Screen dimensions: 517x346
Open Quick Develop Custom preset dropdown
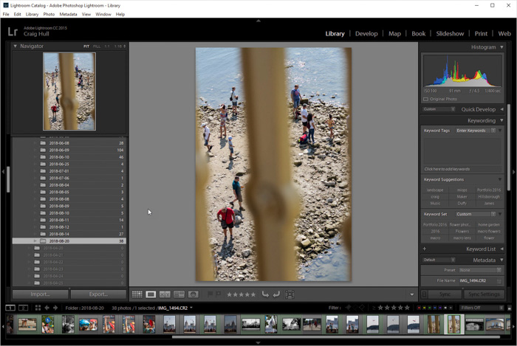(x=439, y=109)
